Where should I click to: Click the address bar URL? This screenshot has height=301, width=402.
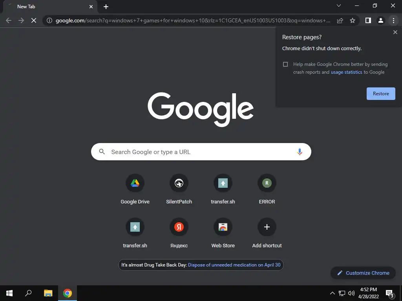pos(193,20)
